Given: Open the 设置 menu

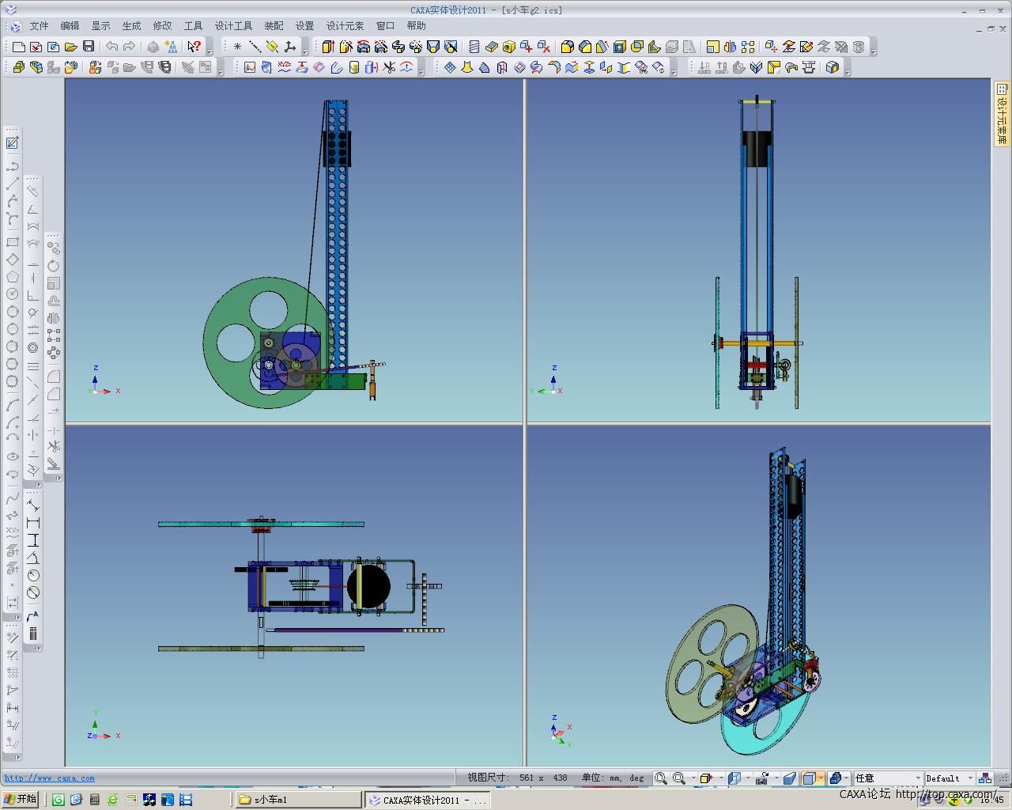Looking at the screenshot, I should tap(304, 26).
